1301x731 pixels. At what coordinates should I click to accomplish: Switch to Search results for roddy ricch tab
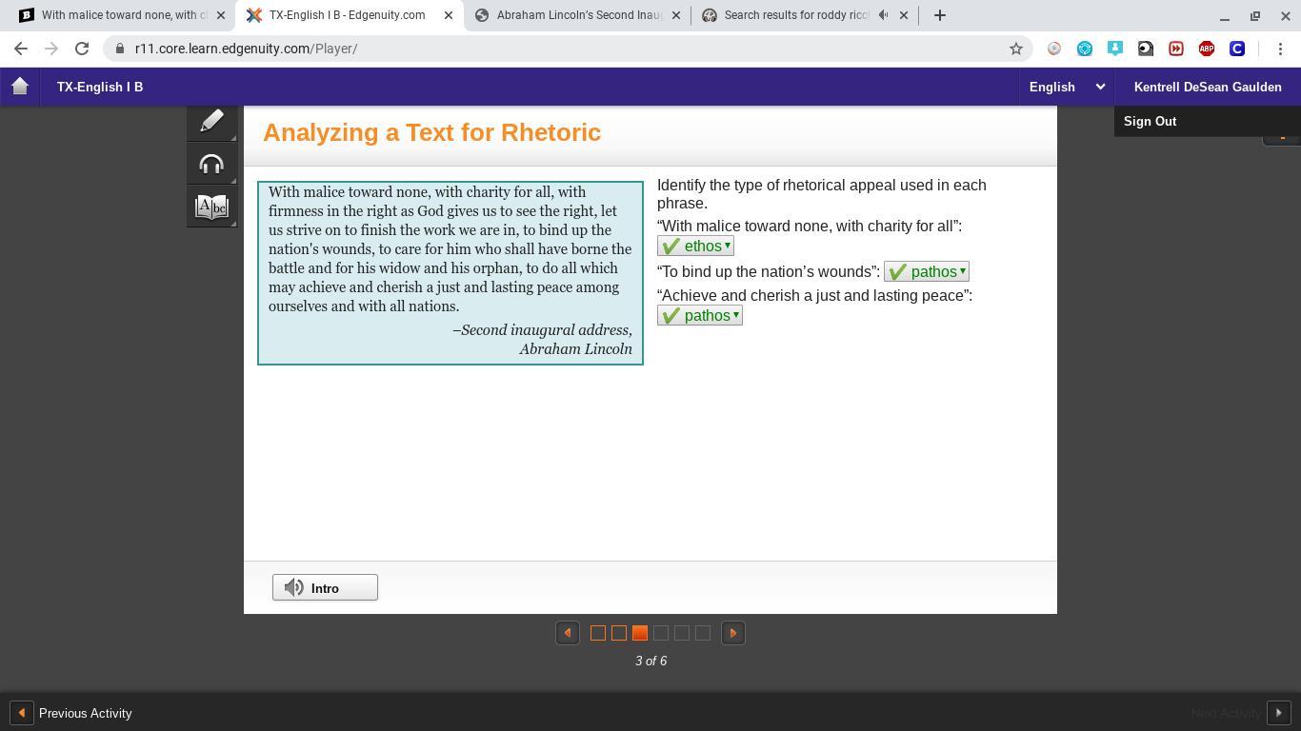pos(807,15)
